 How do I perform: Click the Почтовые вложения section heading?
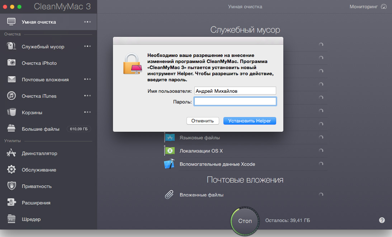coord(245,180)
